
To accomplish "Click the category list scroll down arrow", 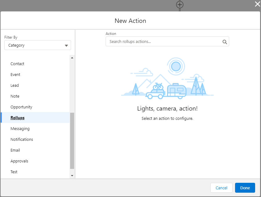I will [72, 175].
